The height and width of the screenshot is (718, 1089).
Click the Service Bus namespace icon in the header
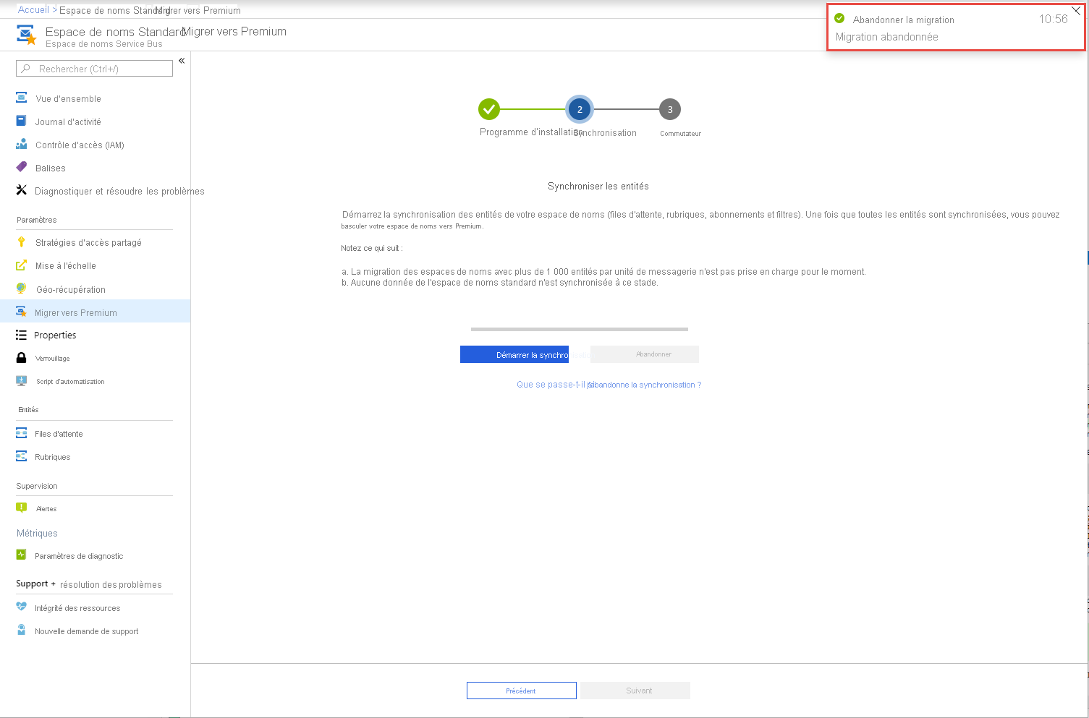26,35
